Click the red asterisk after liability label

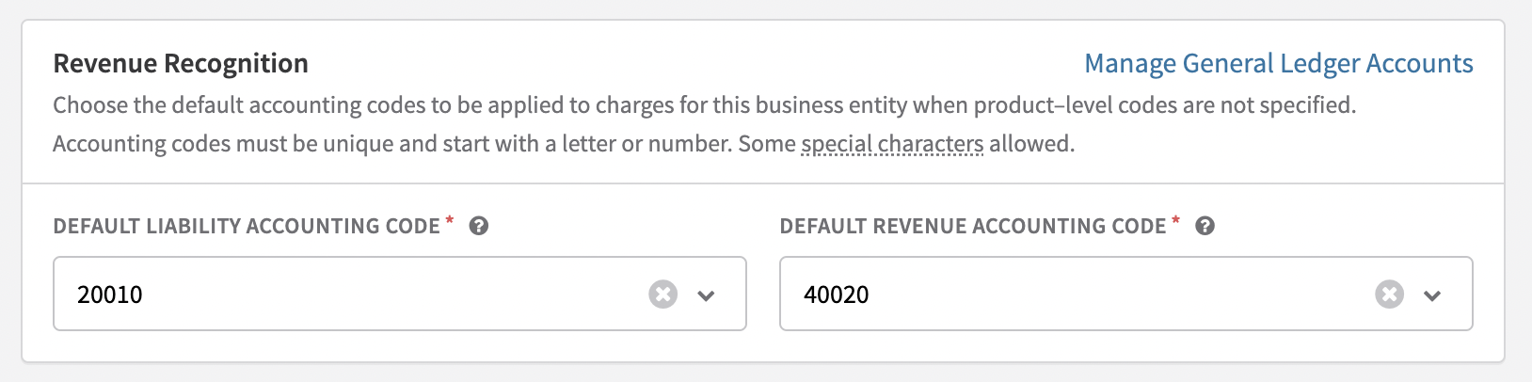(x=450, y=220)
